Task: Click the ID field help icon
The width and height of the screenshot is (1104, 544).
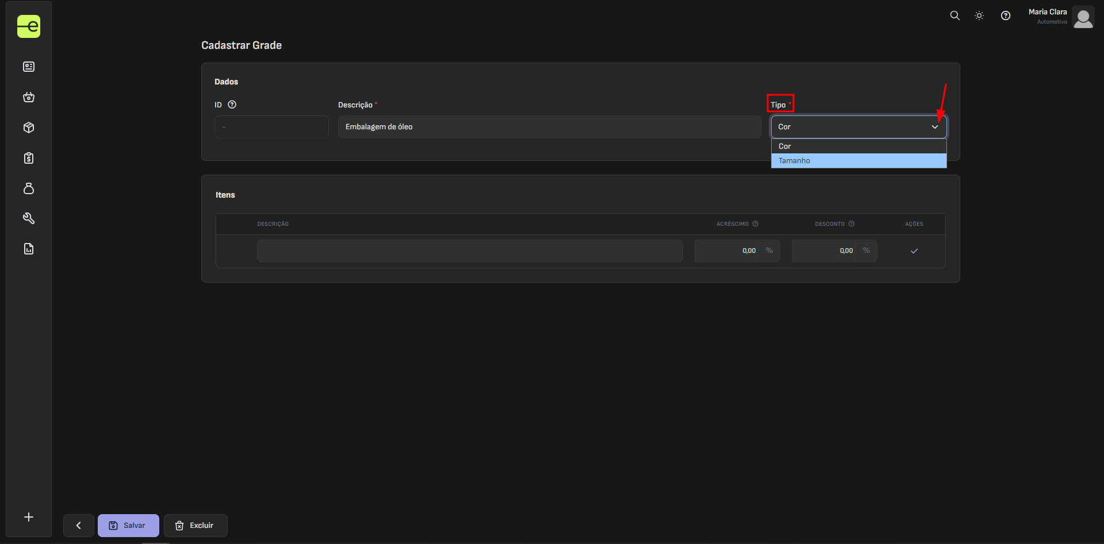Action: tap(232, 105)
